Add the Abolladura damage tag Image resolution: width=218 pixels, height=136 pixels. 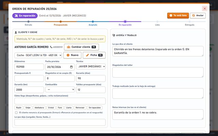[40, 108]
